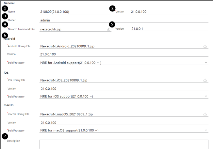Click the Name input field
This screenshot has width=213, height=149.
click(75, 12)
